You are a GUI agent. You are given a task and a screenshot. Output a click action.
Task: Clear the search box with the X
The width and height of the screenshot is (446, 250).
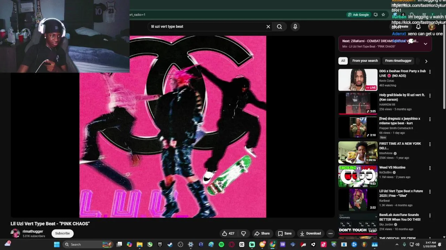point(268,26)
